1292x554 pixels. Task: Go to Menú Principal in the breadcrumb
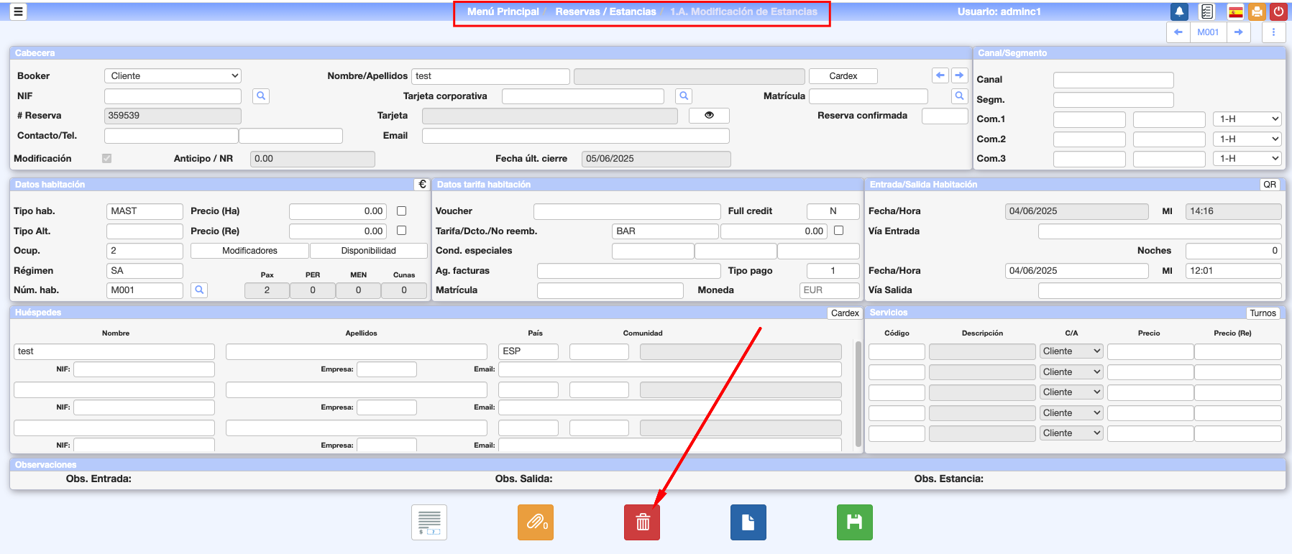pos(503,11)
